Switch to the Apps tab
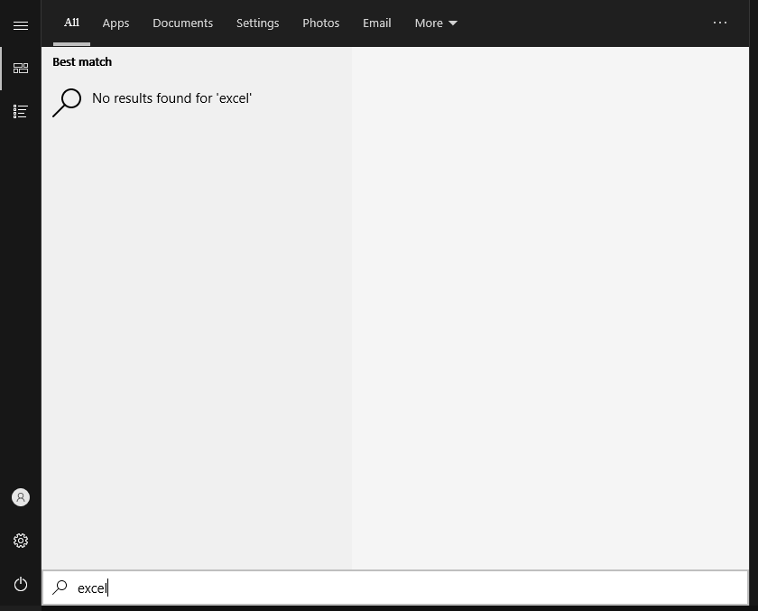Image resolution: width=758 pixels, height=611 pixels. coord(116,23)
